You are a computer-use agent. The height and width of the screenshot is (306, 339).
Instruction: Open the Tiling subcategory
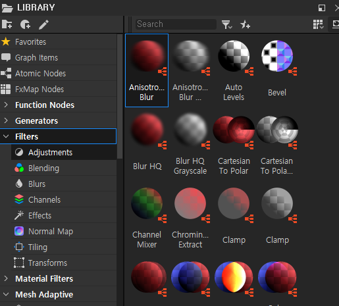tap(64, 247)
